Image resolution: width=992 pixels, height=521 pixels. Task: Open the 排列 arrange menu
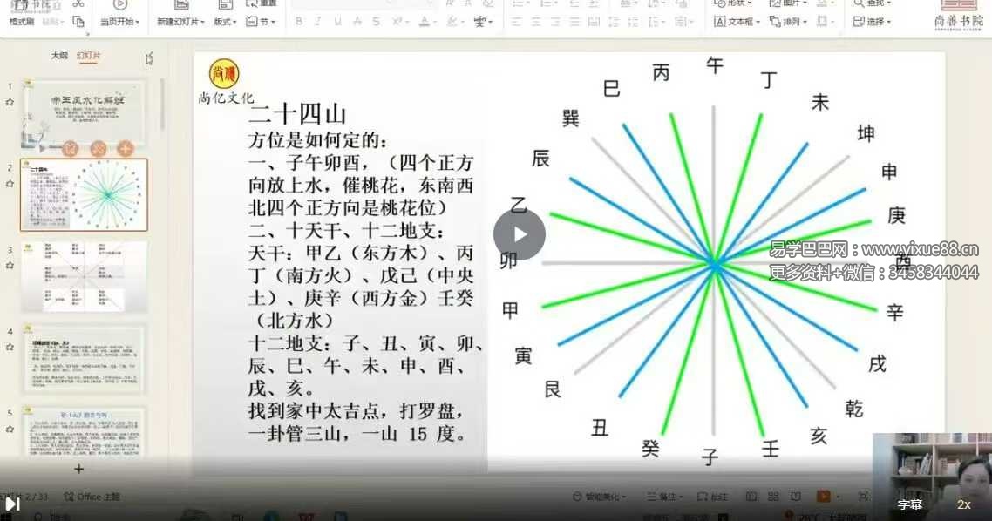pyautogui.click(x=790, y=22)
